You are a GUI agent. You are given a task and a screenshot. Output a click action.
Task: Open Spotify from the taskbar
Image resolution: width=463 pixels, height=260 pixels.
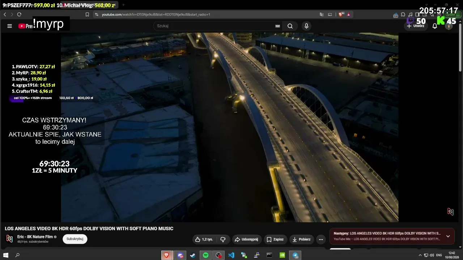click(205, 255)
